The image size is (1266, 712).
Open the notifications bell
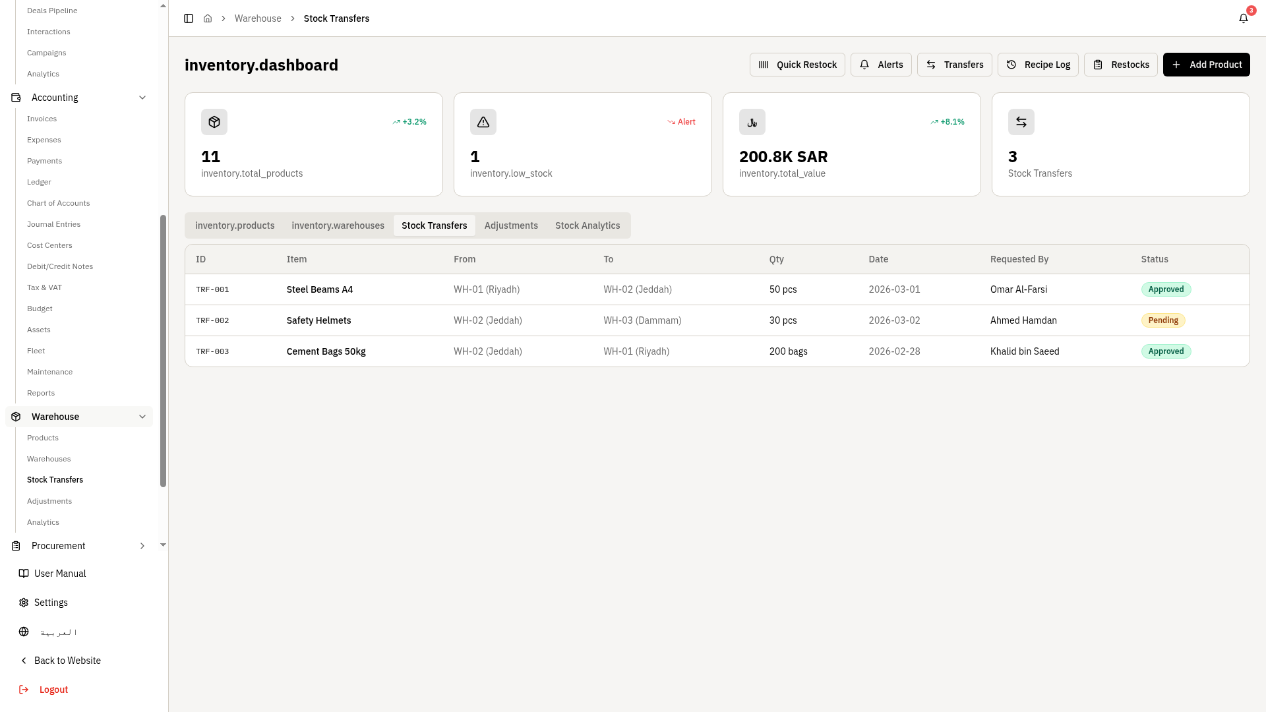[1244, 18]
